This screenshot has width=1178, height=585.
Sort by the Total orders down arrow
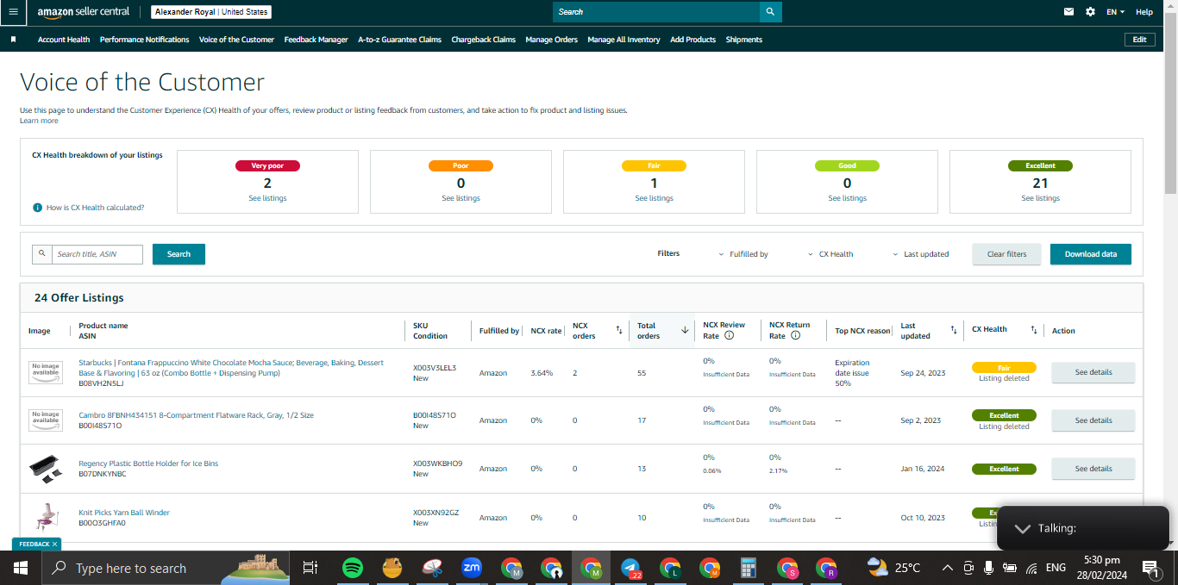[685, 330]
